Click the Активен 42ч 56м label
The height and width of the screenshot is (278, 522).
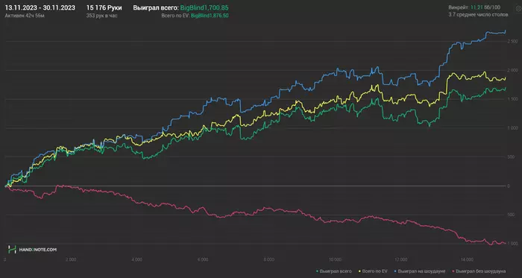(x=25, y=16)
